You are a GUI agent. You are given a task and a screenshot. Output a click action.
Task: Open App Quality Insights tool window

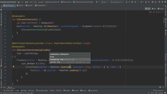42,91
